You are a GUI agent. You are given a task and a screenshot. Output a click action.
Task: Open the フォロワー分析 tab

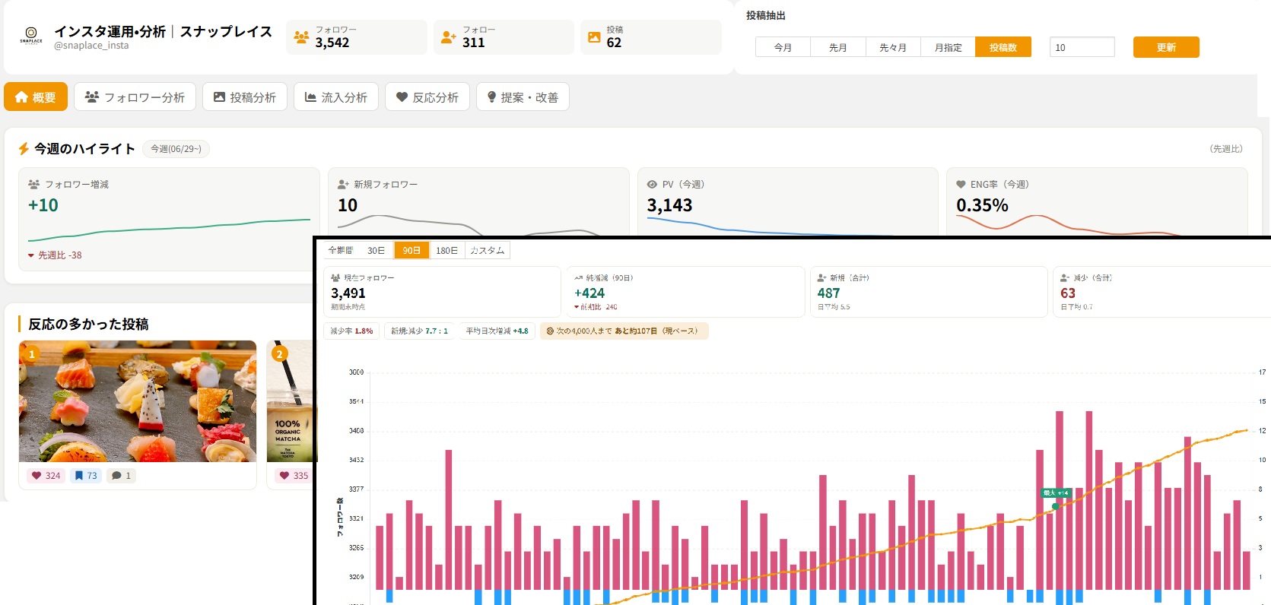tap(135, 97)
